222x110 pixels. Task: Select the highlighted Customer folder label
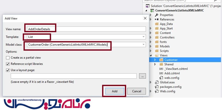[x=171, y=60]
